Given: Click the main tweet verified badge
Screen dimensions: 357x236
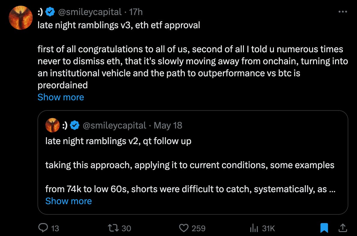Looking at the screenshot, I should coord(50,12).
